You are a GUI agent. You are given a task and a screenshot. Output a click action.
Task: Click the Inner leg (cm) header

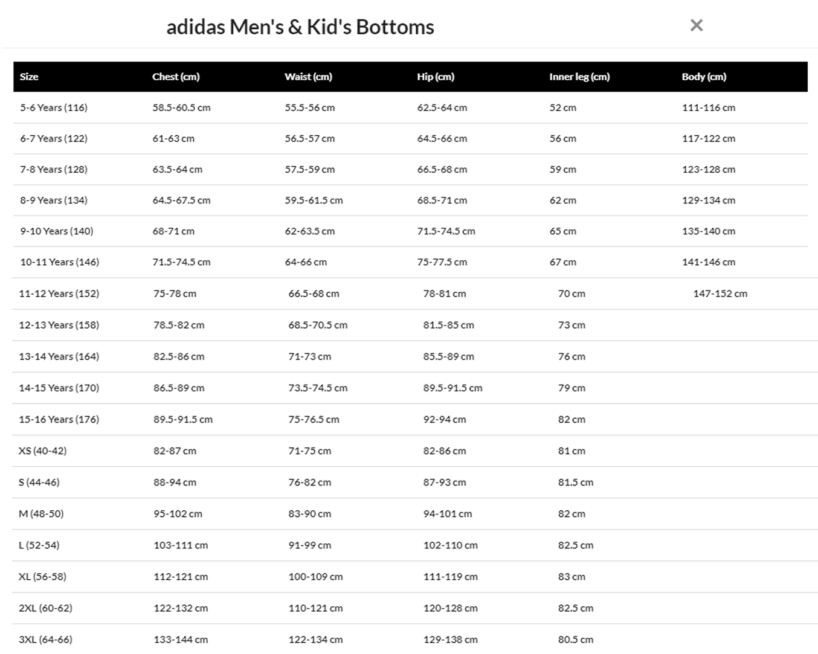[579, 77]
